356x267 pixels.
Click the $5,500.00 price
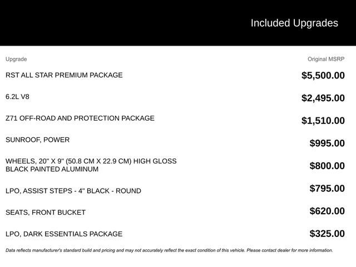(x=323, y=76)
